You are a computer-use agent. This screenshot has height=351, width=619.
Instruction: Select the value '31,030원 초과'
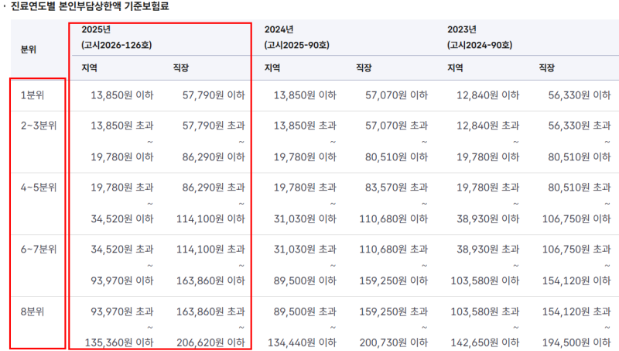[305, 249]
